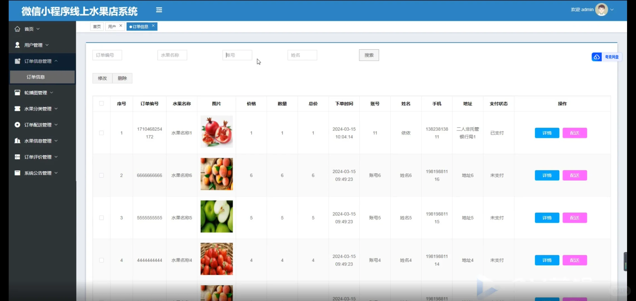Expand the admin account dropdown
This screenshot has width=636, height=301.
(x=612, y=9)
